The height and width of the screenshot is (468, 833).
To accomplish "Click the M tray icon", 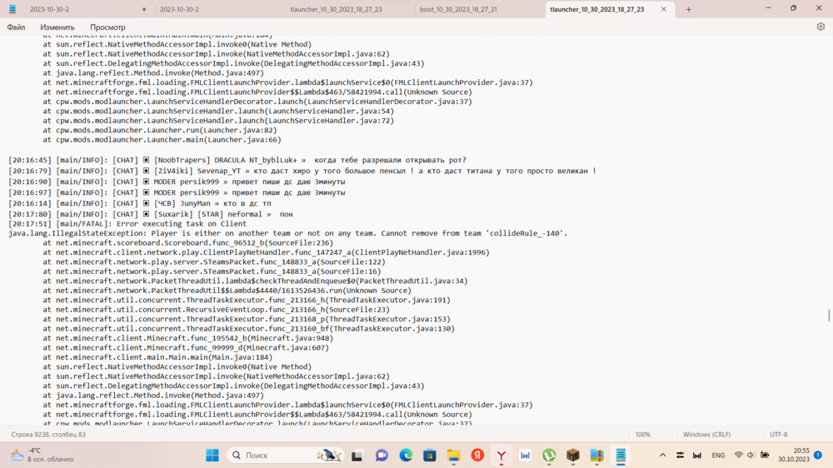I will (x=697, y=456).
